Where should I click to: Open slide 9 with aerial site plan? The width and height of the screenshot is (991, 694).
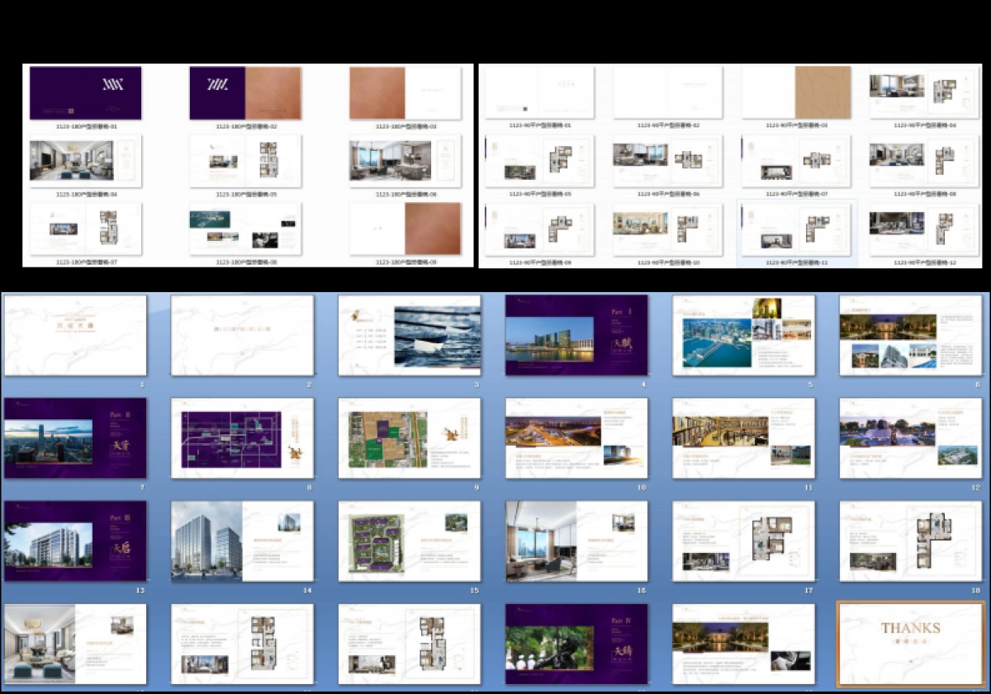(x=409, y=438)
